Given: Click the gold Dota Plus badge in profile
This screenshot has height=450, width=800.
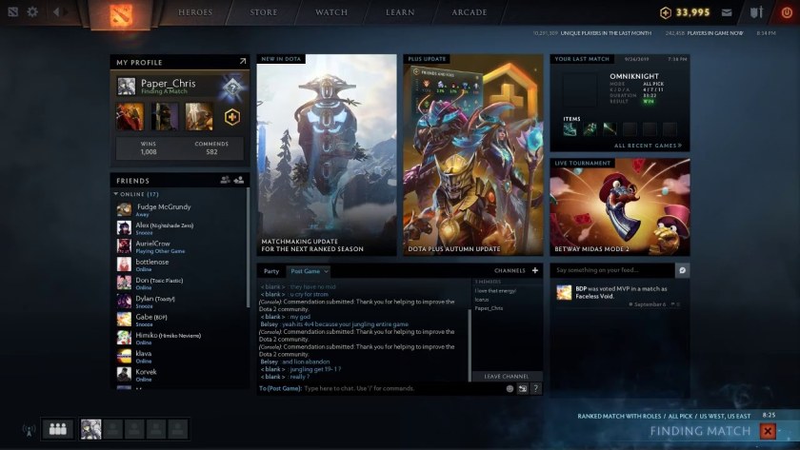Looking at the screenshot, I should pos(231,117).
